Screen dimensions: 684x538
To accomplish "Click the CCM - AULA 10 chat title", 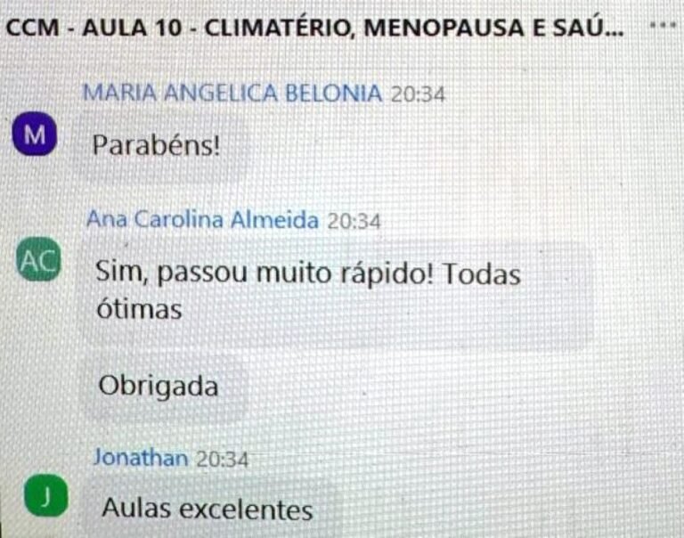I will coord(315,28).
